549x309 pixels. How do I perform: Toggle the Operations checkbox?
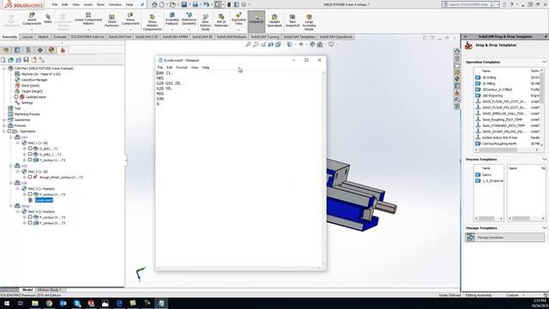tap(9, 131)
